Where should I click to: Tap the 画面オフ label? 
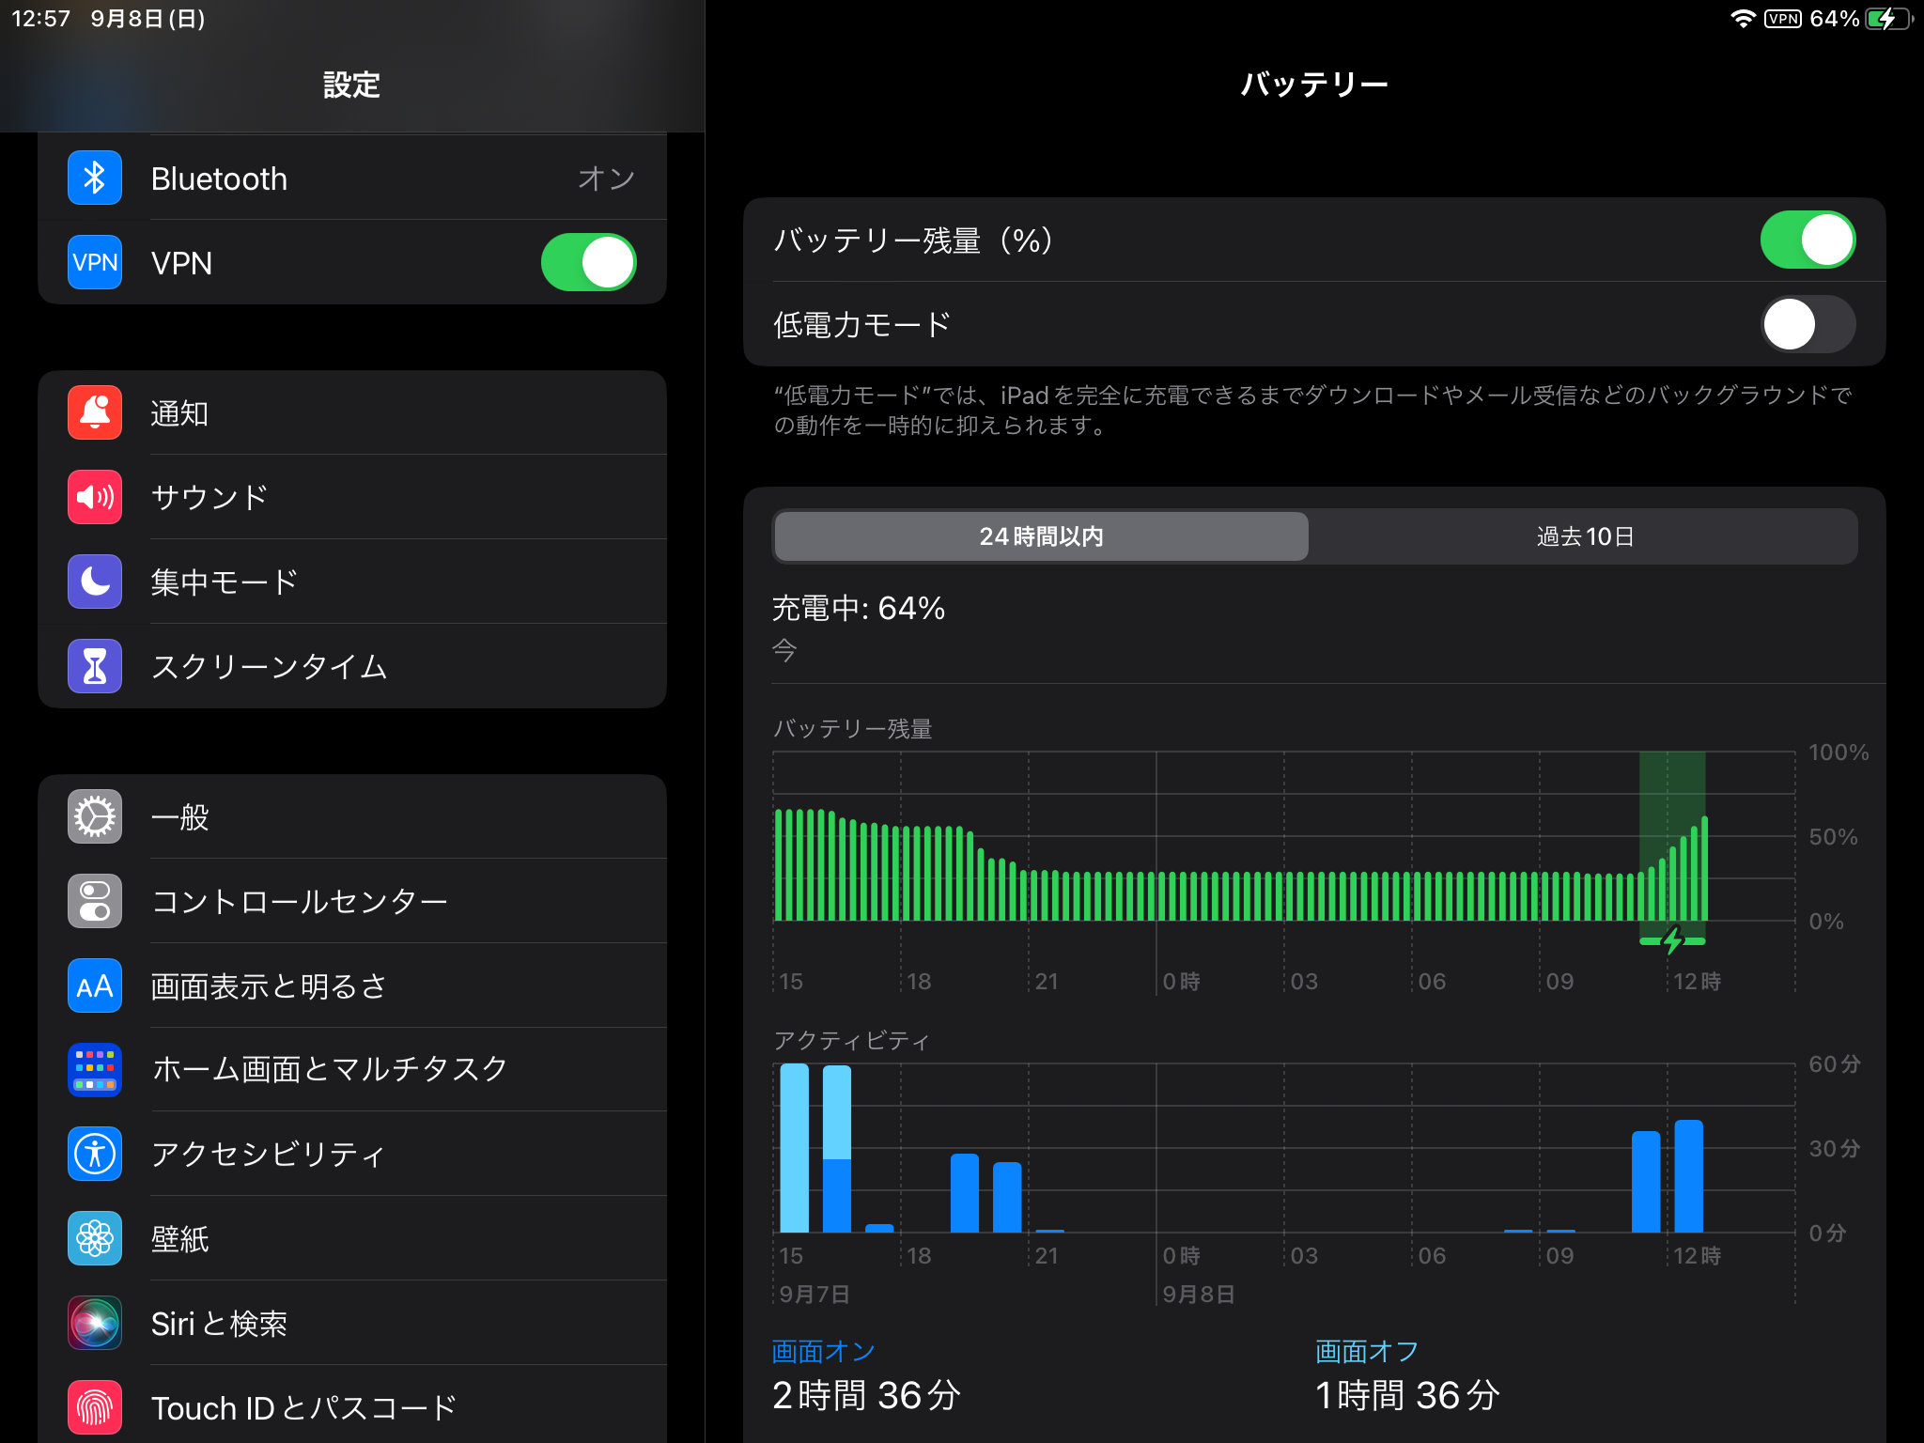pos(1367,1351)
